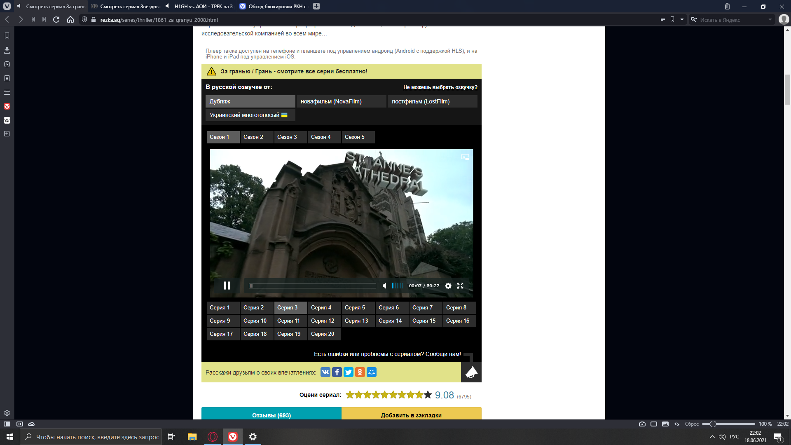Viewport: 791px width, 445px height.
Task: Click Добавить в закладки button
Action: pos(412,414)
